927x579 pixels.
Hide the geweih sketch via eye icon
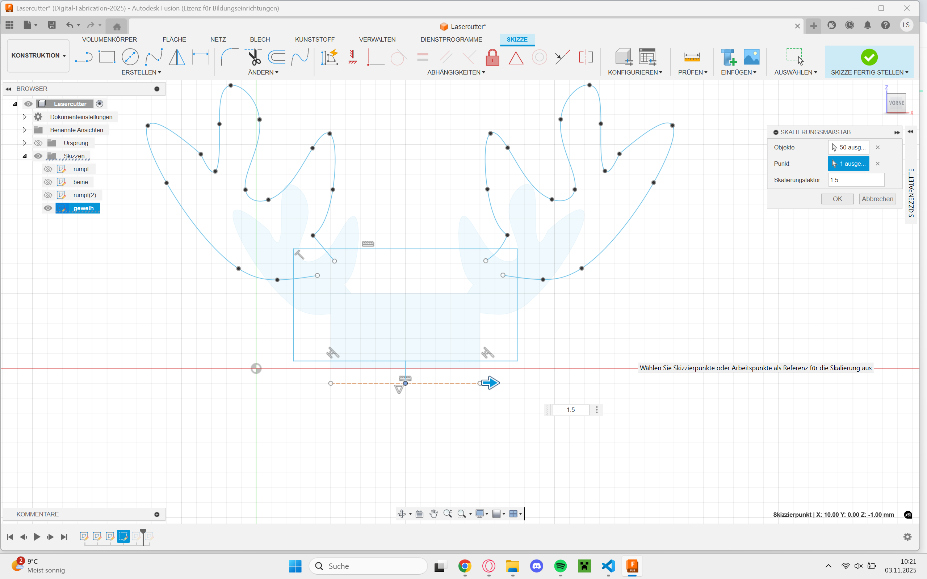(48, 208)
